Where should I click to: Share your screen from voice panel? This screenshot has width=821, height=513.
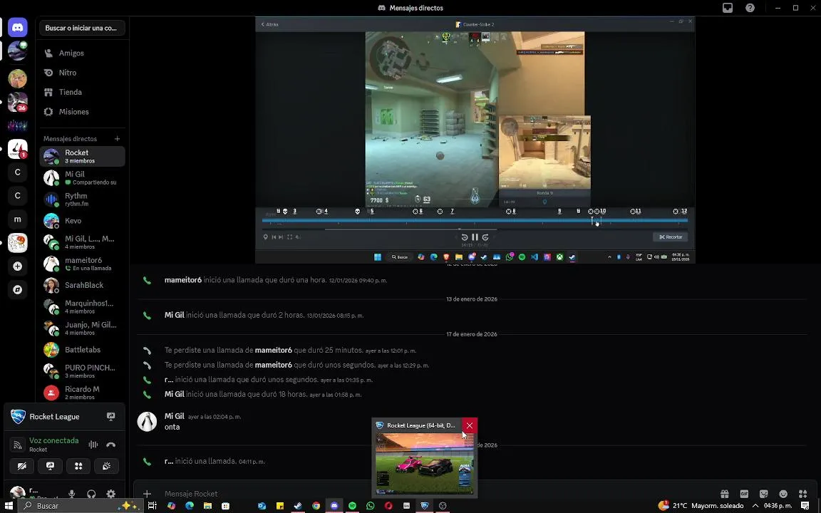point(51,466)
